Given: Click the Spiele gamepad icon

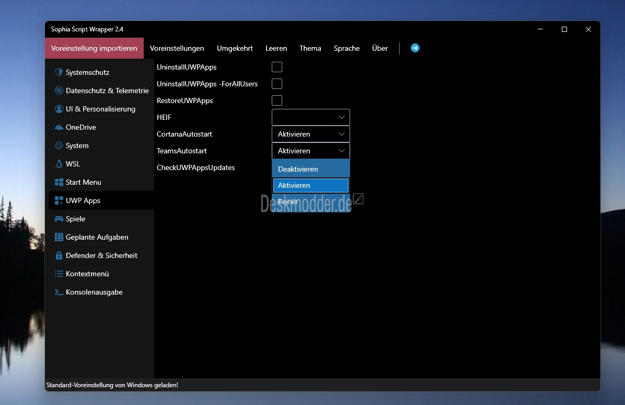Looking at the screenshot, I should coord(59,219).
